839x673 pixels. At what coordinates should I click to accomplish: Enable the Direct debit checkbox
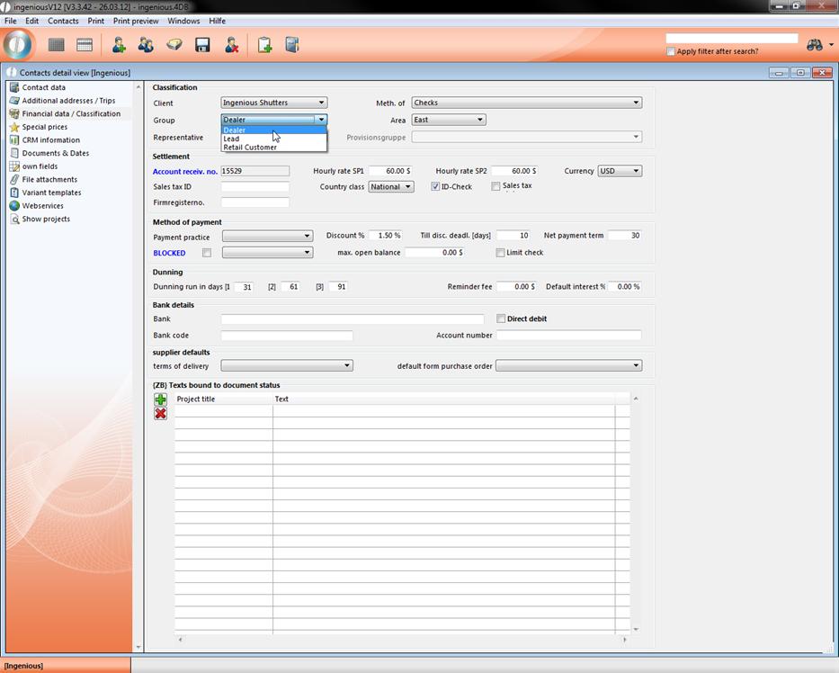pyautogui.click(x=501, y=319)
